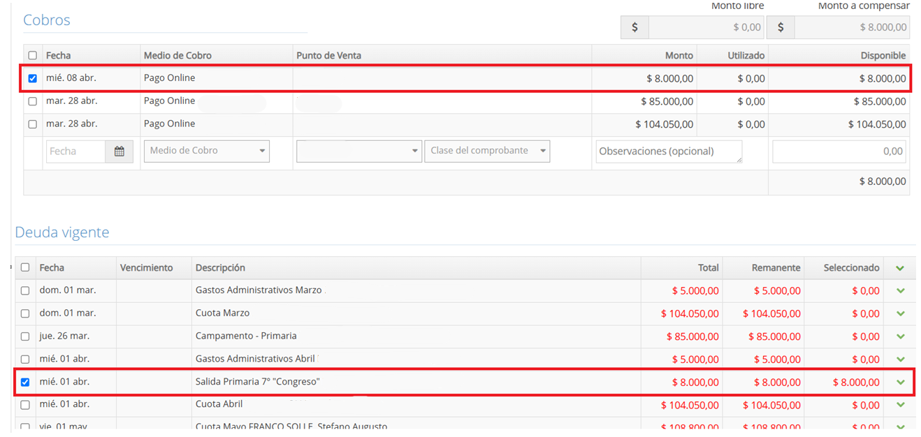Check the Gastos Administrativos Abril debt
Image resolution: width=921 pixels, height=437 pixels.
click(25, 360)
